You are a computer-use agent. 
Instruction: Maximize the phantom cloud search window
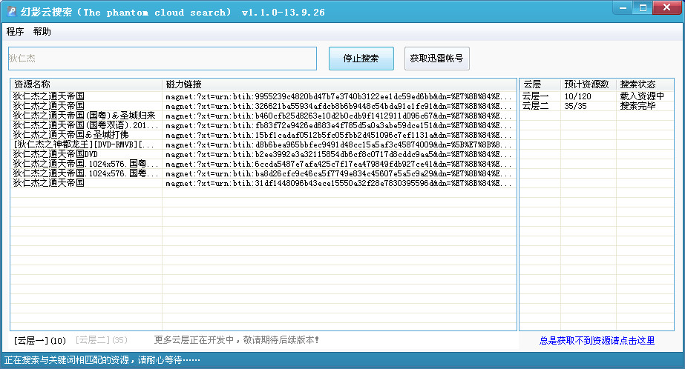643,7
